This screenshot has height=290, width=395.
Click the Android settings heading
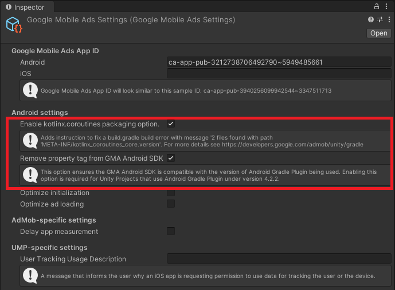click(x=40, y=113)
